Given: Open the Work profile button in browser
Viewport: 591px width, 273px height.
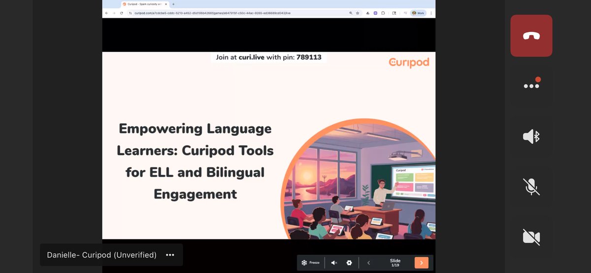Looking at the screenshot, I should tap(418, 13).
